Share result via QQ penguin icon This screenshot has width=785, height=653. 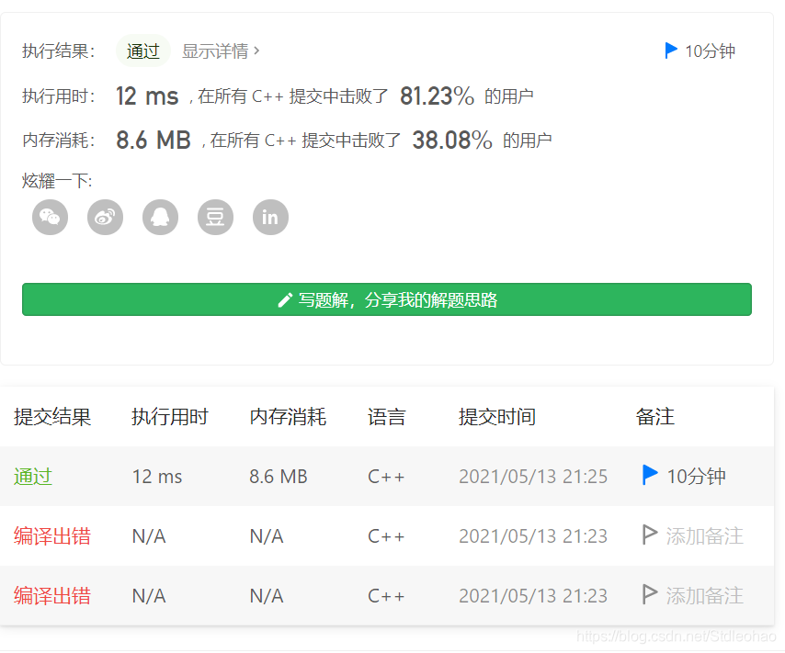[160, 217]
